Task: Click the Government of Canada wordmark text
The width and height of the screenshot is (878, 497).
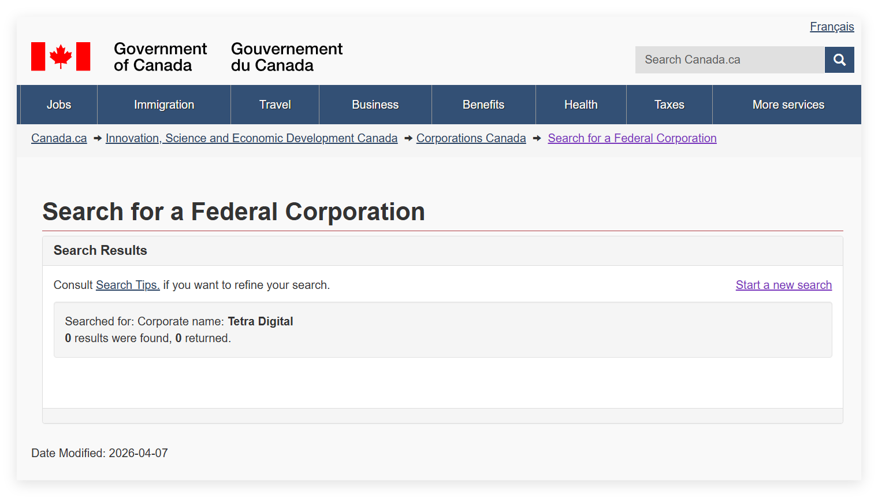Action: tap(160, 57)
